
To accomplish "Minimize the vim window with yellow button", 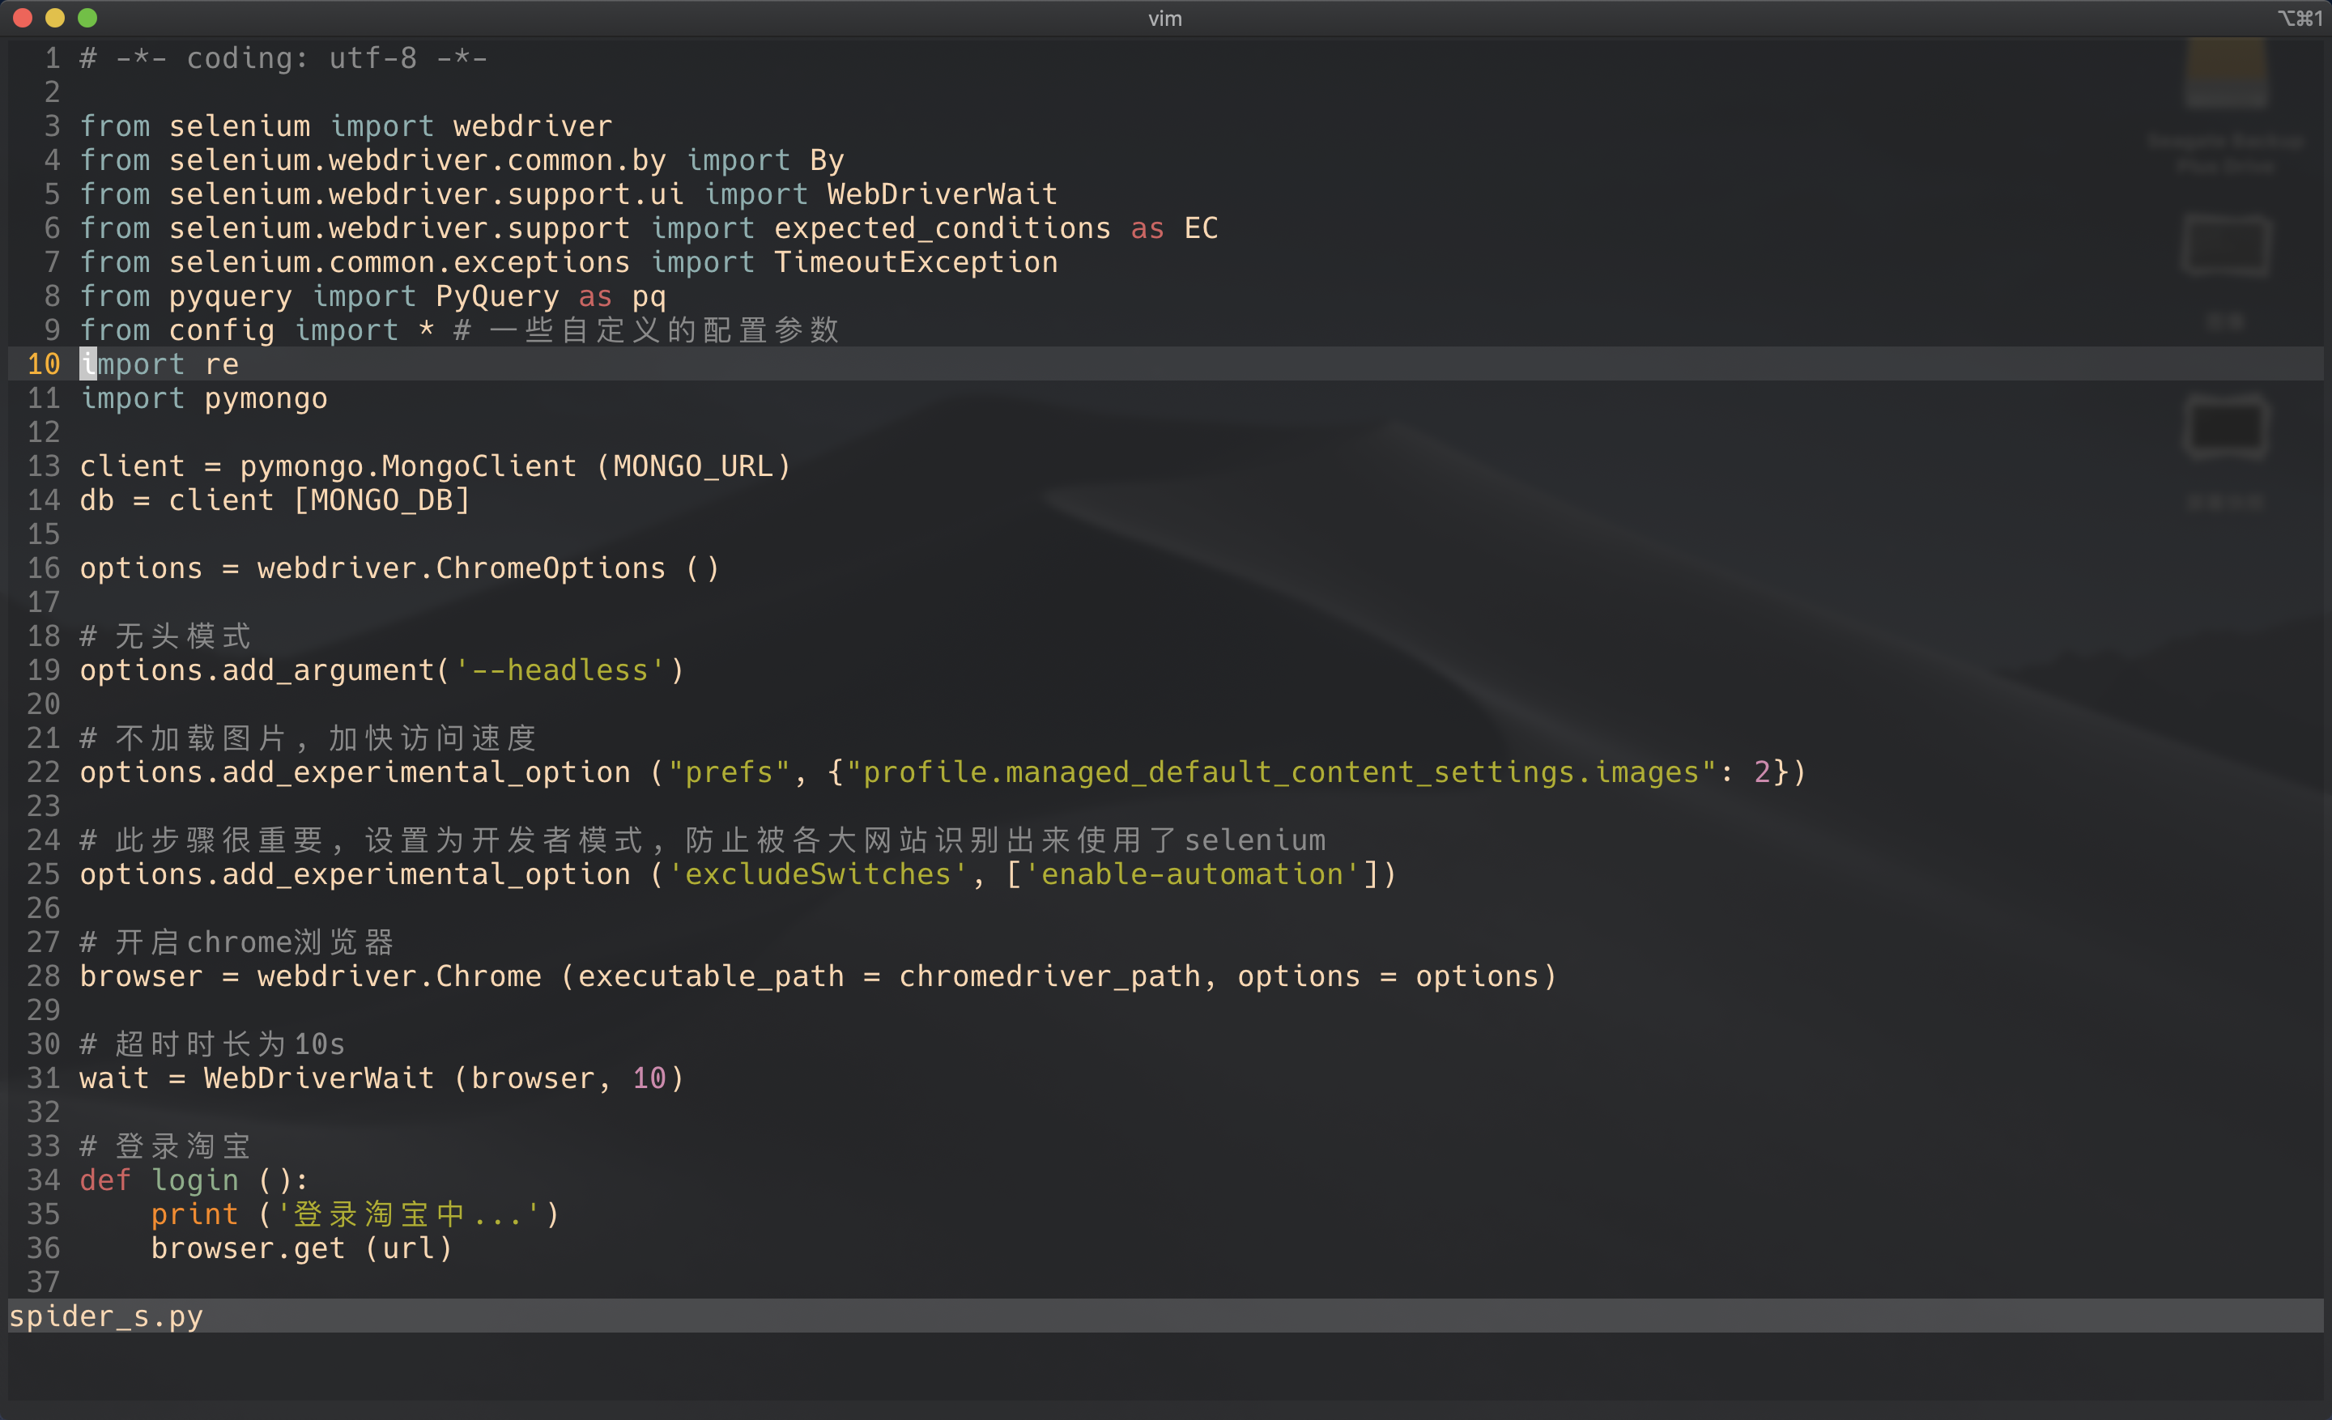I will click(x=55, y=18).
